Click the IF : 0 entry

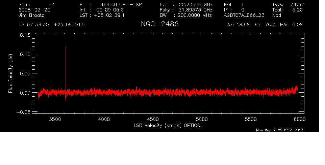point(234,10)
